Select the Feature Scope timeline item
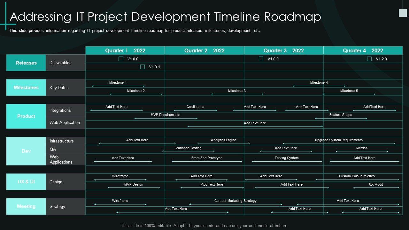Image resolution: width=409 pixels, height=230 pixels. coord(341,115)
